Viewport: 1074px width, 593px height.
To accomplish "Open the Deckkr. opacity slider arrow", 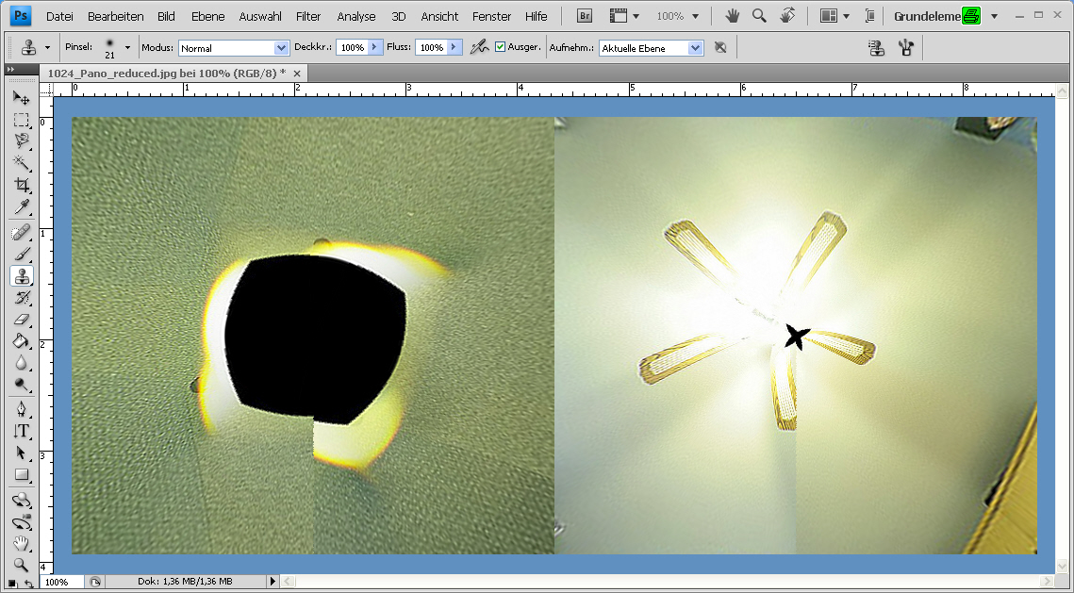I will (374, 47).
